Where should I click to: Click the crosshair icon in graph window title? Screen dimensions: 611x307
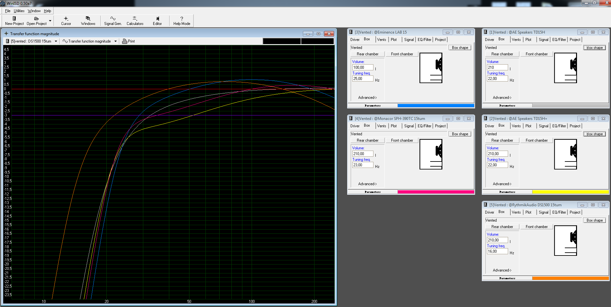6,34
